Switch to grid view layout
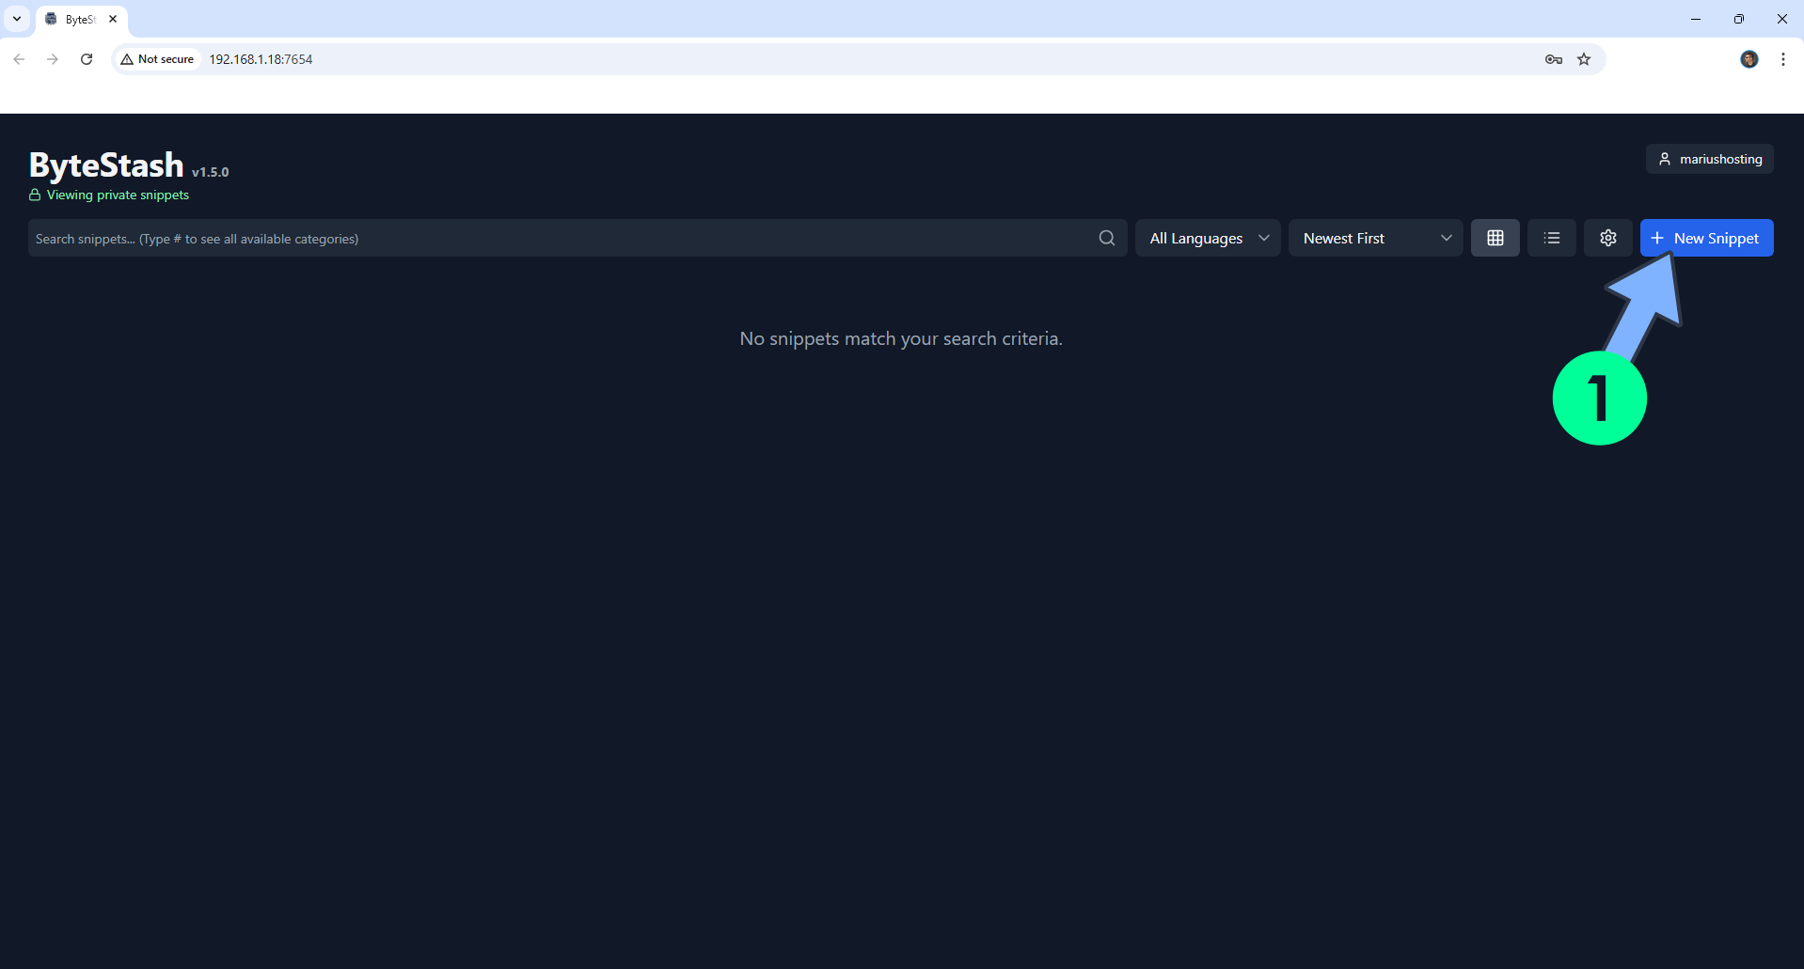The height and width of the screenshot is (969, 1804). coord(1495,238)
